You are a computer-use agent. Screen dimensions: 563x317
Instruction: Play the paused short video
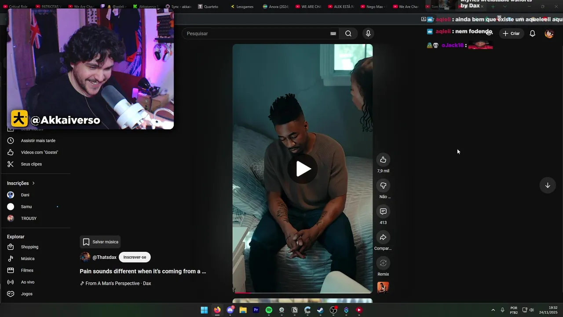[x=303, y=169]
